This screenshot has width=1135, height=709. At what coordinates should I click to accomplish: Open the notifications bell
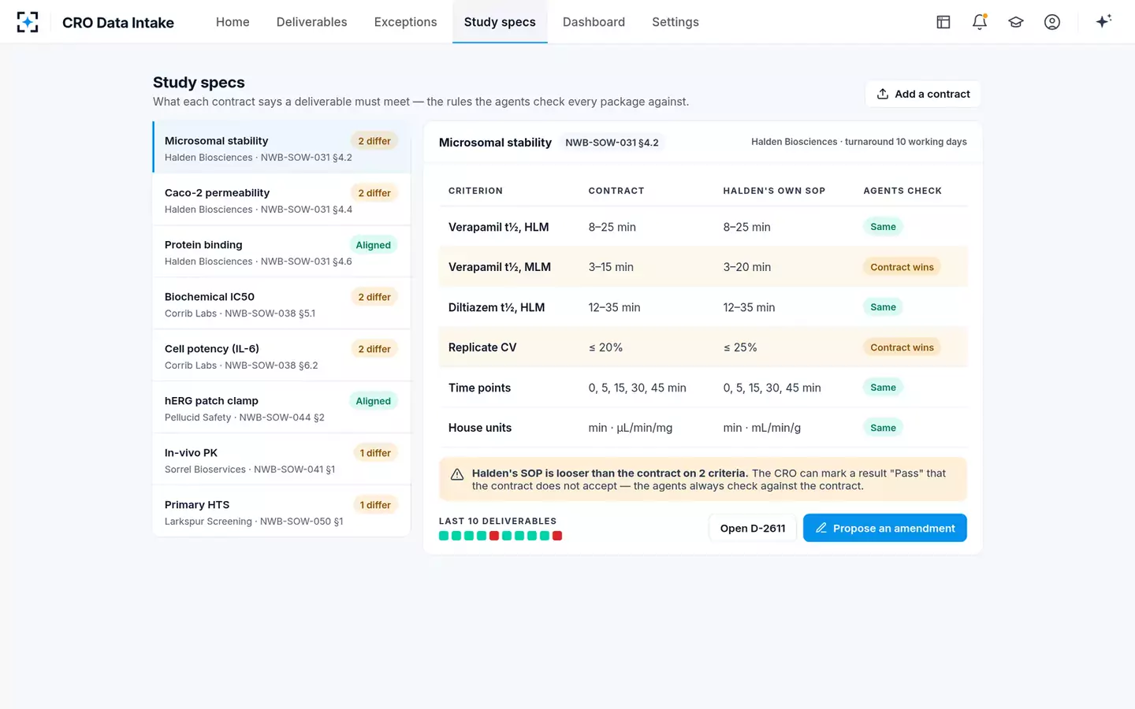tap(980, 22)
